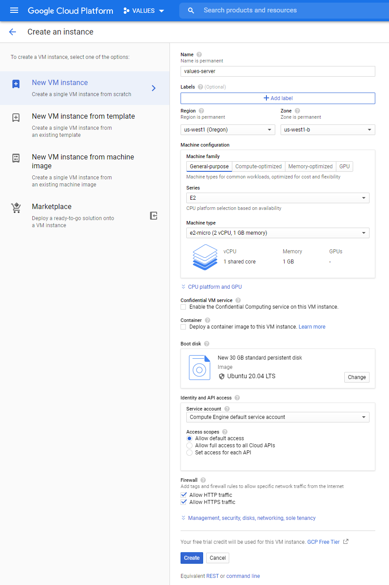
Task: Open the Machine type e2-micro dropdown
Action: pos(278,233)
